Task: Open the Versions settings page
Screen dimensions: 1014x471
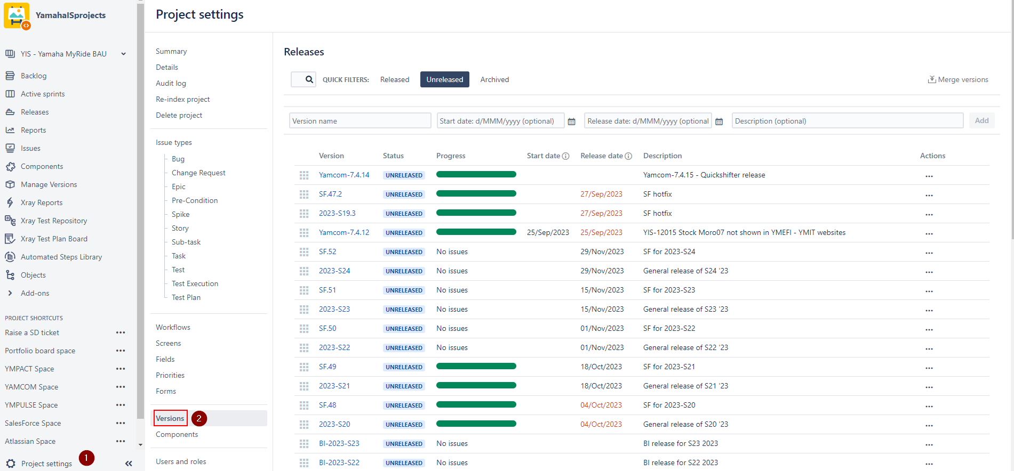Action: pos(170,418)
